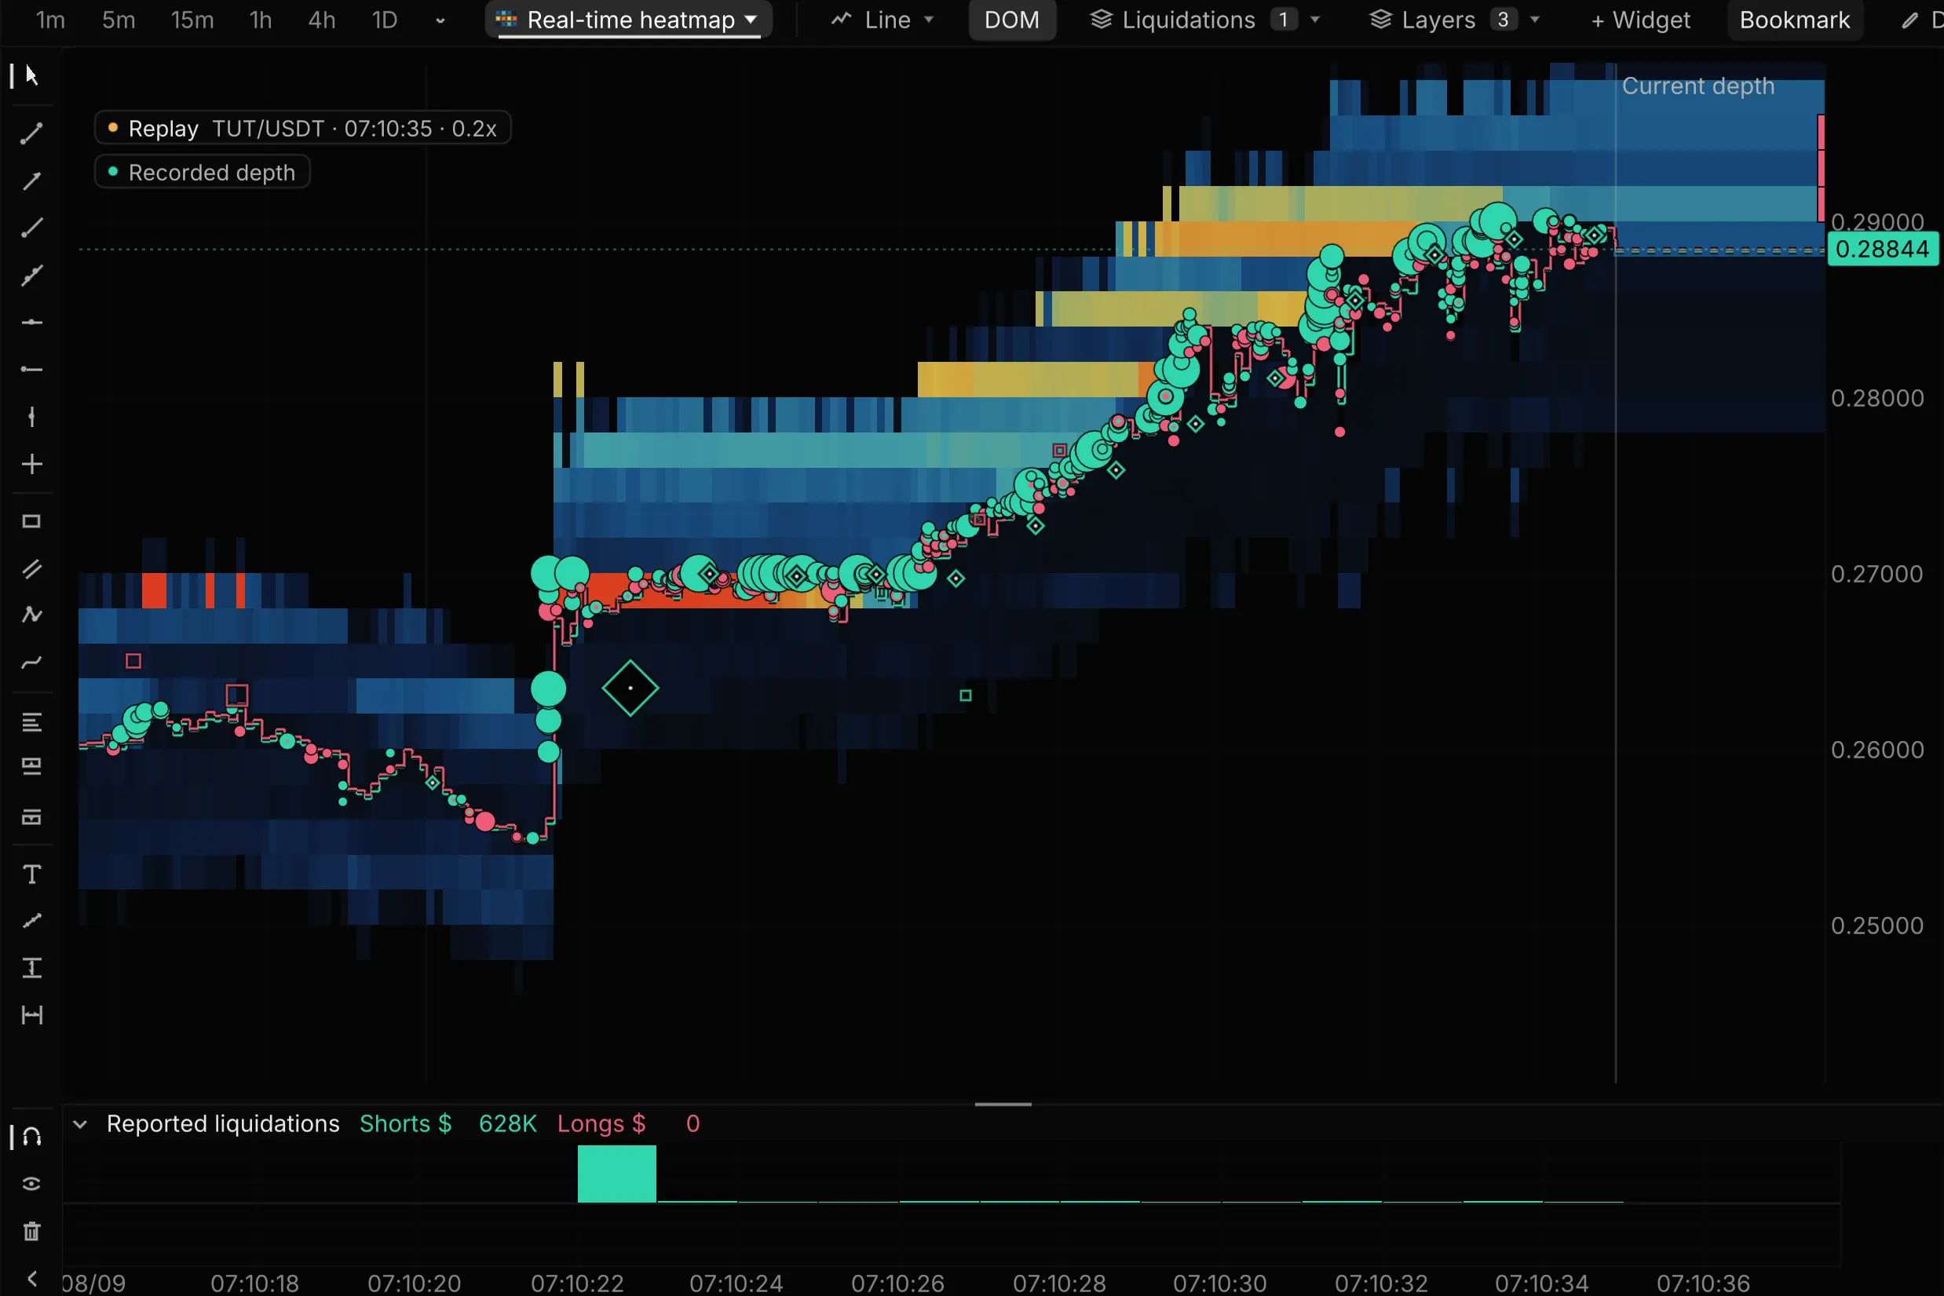Select the freehand curve tool
This screenshot has width=1944, height=1296.
[x=31, y=662]
